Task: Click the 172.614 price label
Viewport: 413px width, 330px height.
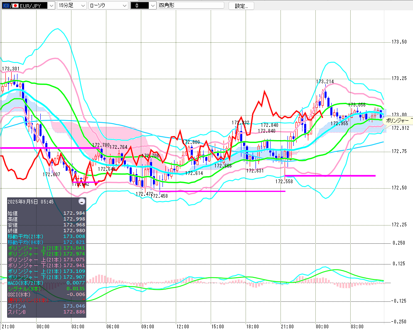Action: 194,173
